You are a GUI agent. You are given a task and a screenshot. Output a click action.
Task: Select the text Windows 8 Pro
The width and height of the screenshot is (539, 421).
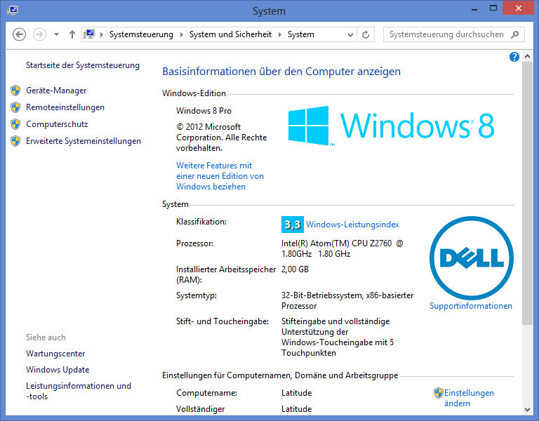[x=204, y=111]
